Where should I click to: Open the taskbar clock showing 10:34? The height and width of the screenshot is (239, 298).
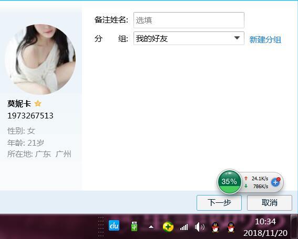coord(265,227)
